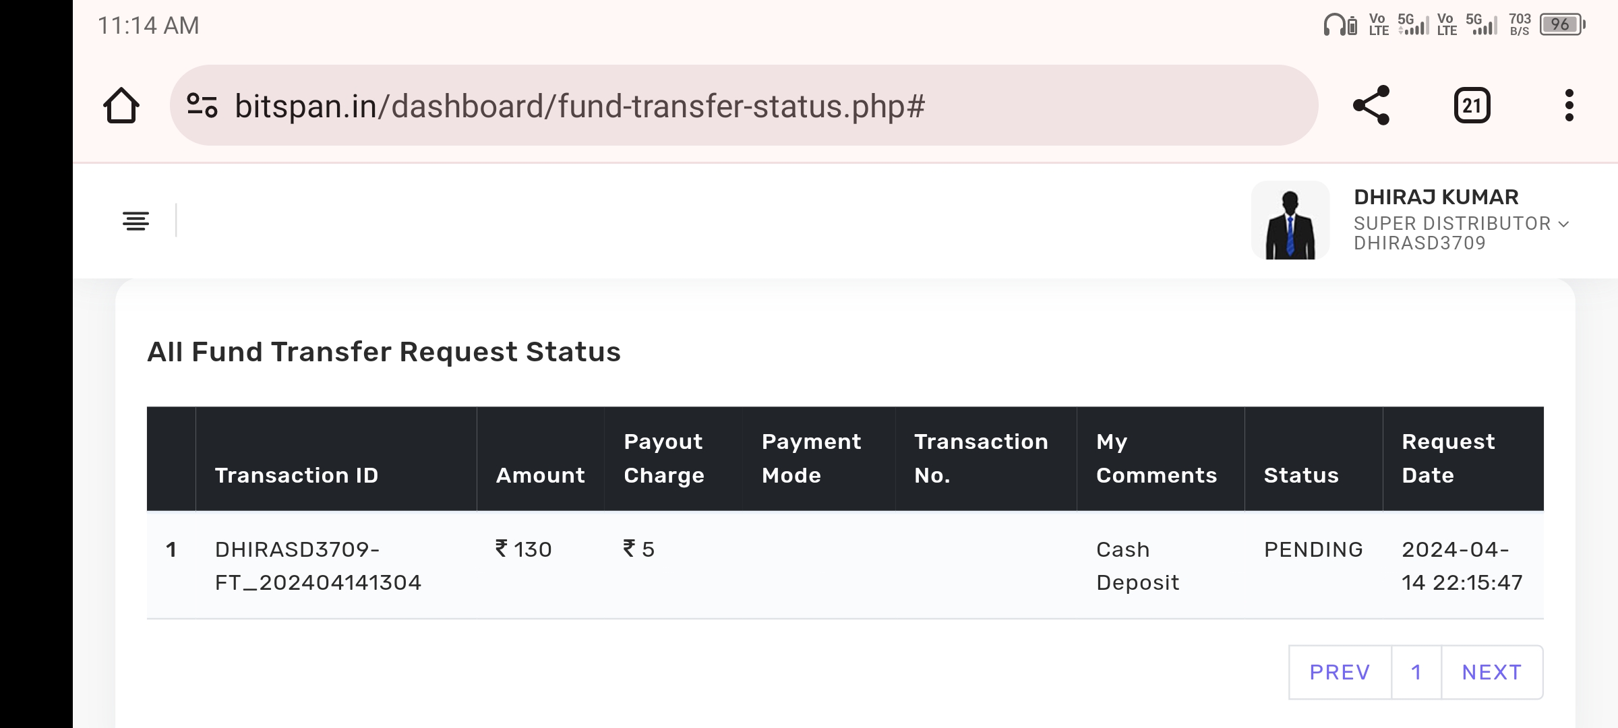The height and width of the screenshot is (728, 1618).
Task: Click the Status column header
Action: tap(1301, 475)
